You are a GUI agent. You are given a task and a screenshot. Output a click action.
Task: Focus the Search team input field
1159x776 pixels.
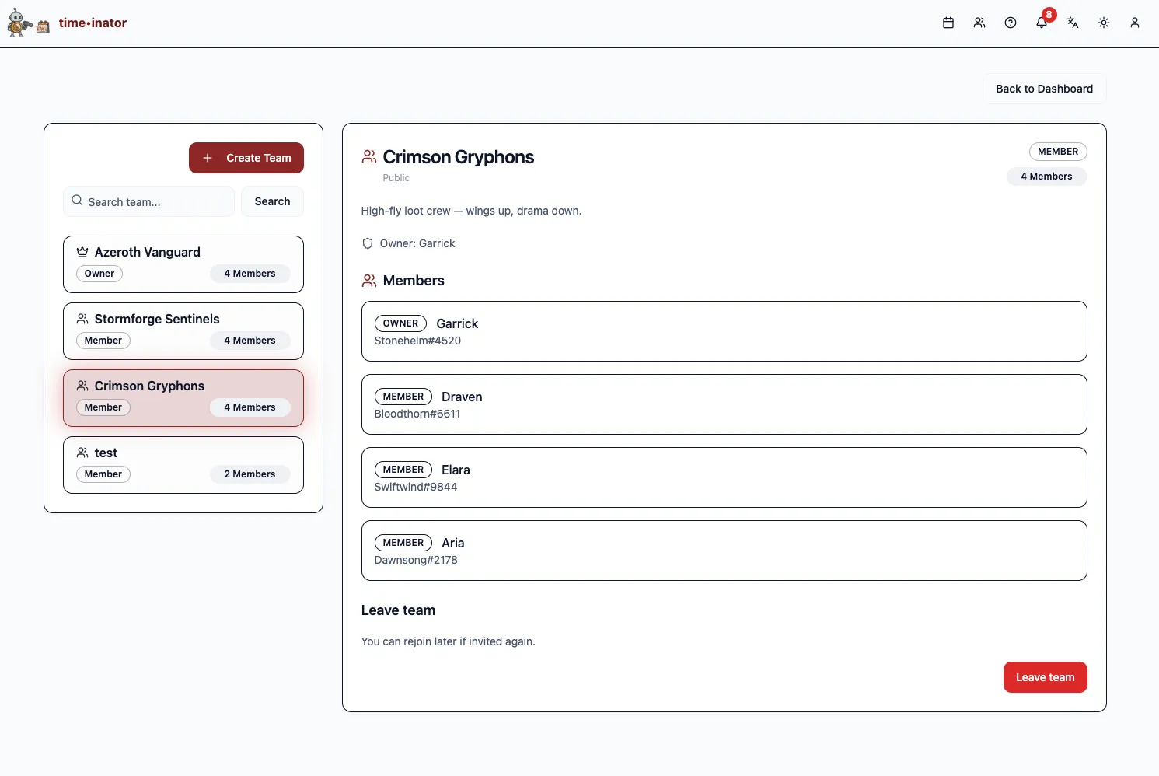[155, 202]
